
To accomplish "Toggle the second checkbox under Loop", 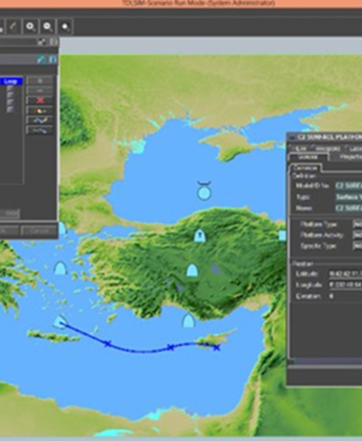I will pyautogui.click(x=10, y=95).
